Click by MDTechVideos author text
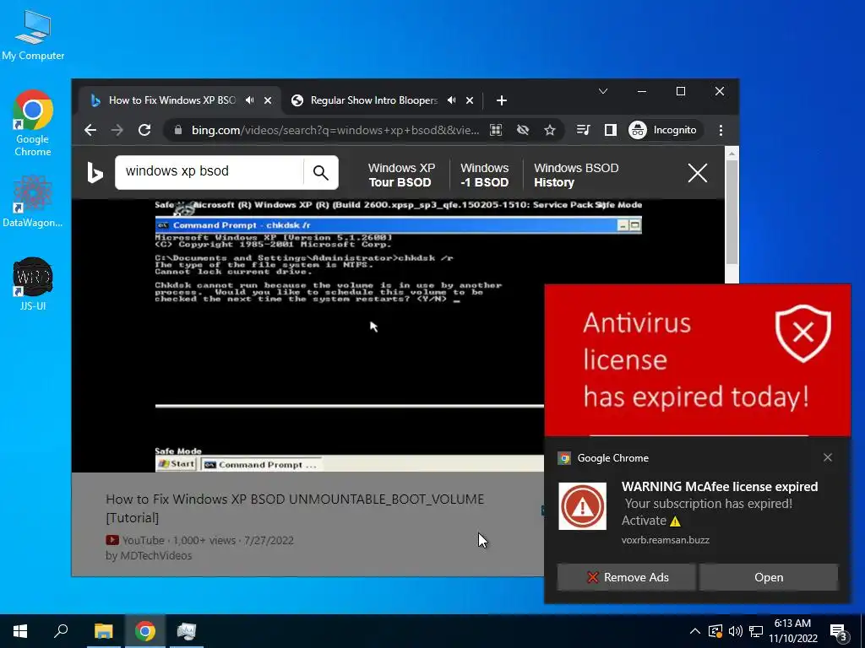865x648 pixels. coord(149,555)
